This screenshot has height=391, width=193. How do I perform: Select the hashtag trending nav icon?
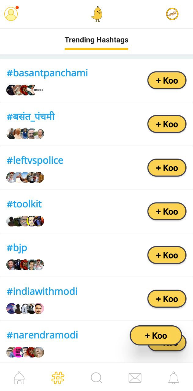pyautogui.click(x=58, y=378)
